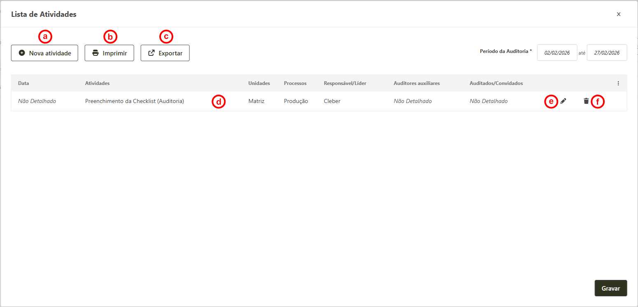This screenshot has height=307, width=638.
Task: Click 'Não Detalhado' in the Data column
Action: (37, 101)
